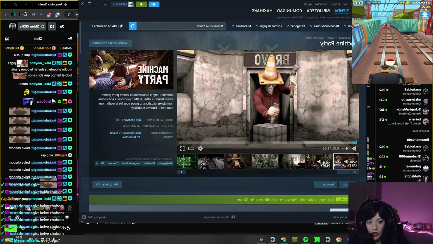Switch to the TIENDA tab

[x=342, y=11]
